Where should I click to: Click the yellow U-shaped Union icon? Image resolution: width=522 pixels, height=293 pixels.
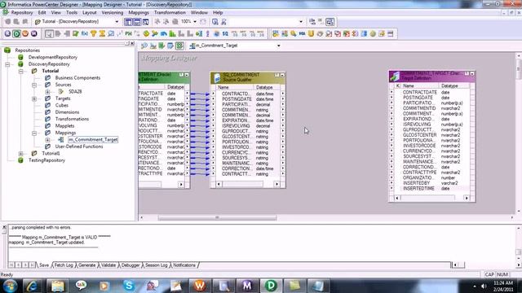[311, 33]
